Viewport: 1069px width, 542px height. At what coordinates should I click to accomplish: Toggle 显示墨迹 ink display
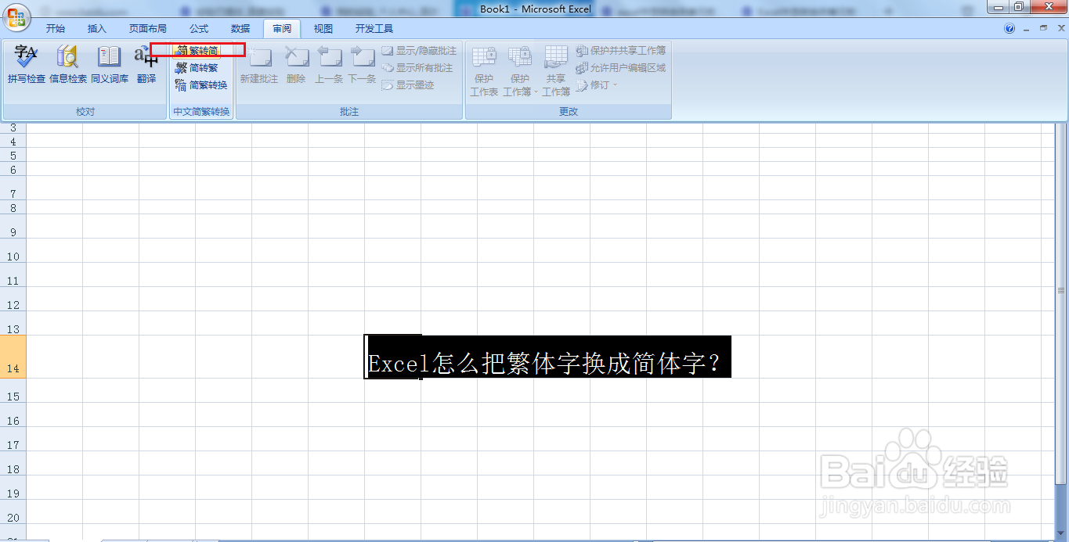click(x=408, y=85)
